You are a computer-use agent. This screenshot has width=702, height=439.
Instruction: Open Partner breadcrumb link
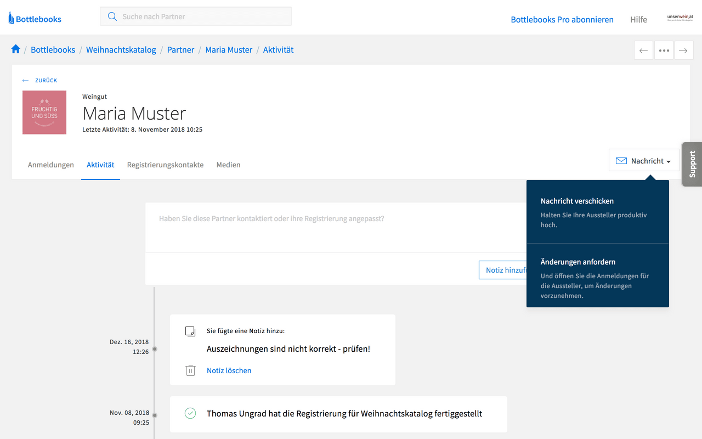pyautogui.click(x=180, y=49)
